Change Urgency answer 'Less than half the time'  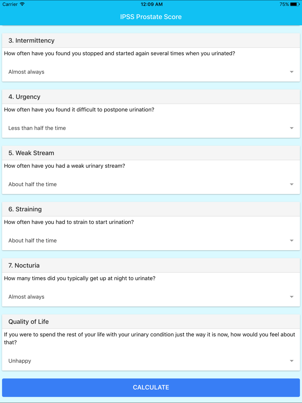tap(151, 128)
